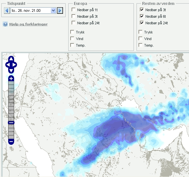Advance to next time step arrow

60,11
